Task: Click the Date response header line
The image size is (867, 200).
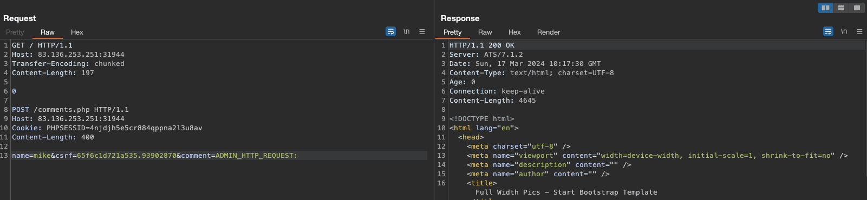Action: (525, 64)
